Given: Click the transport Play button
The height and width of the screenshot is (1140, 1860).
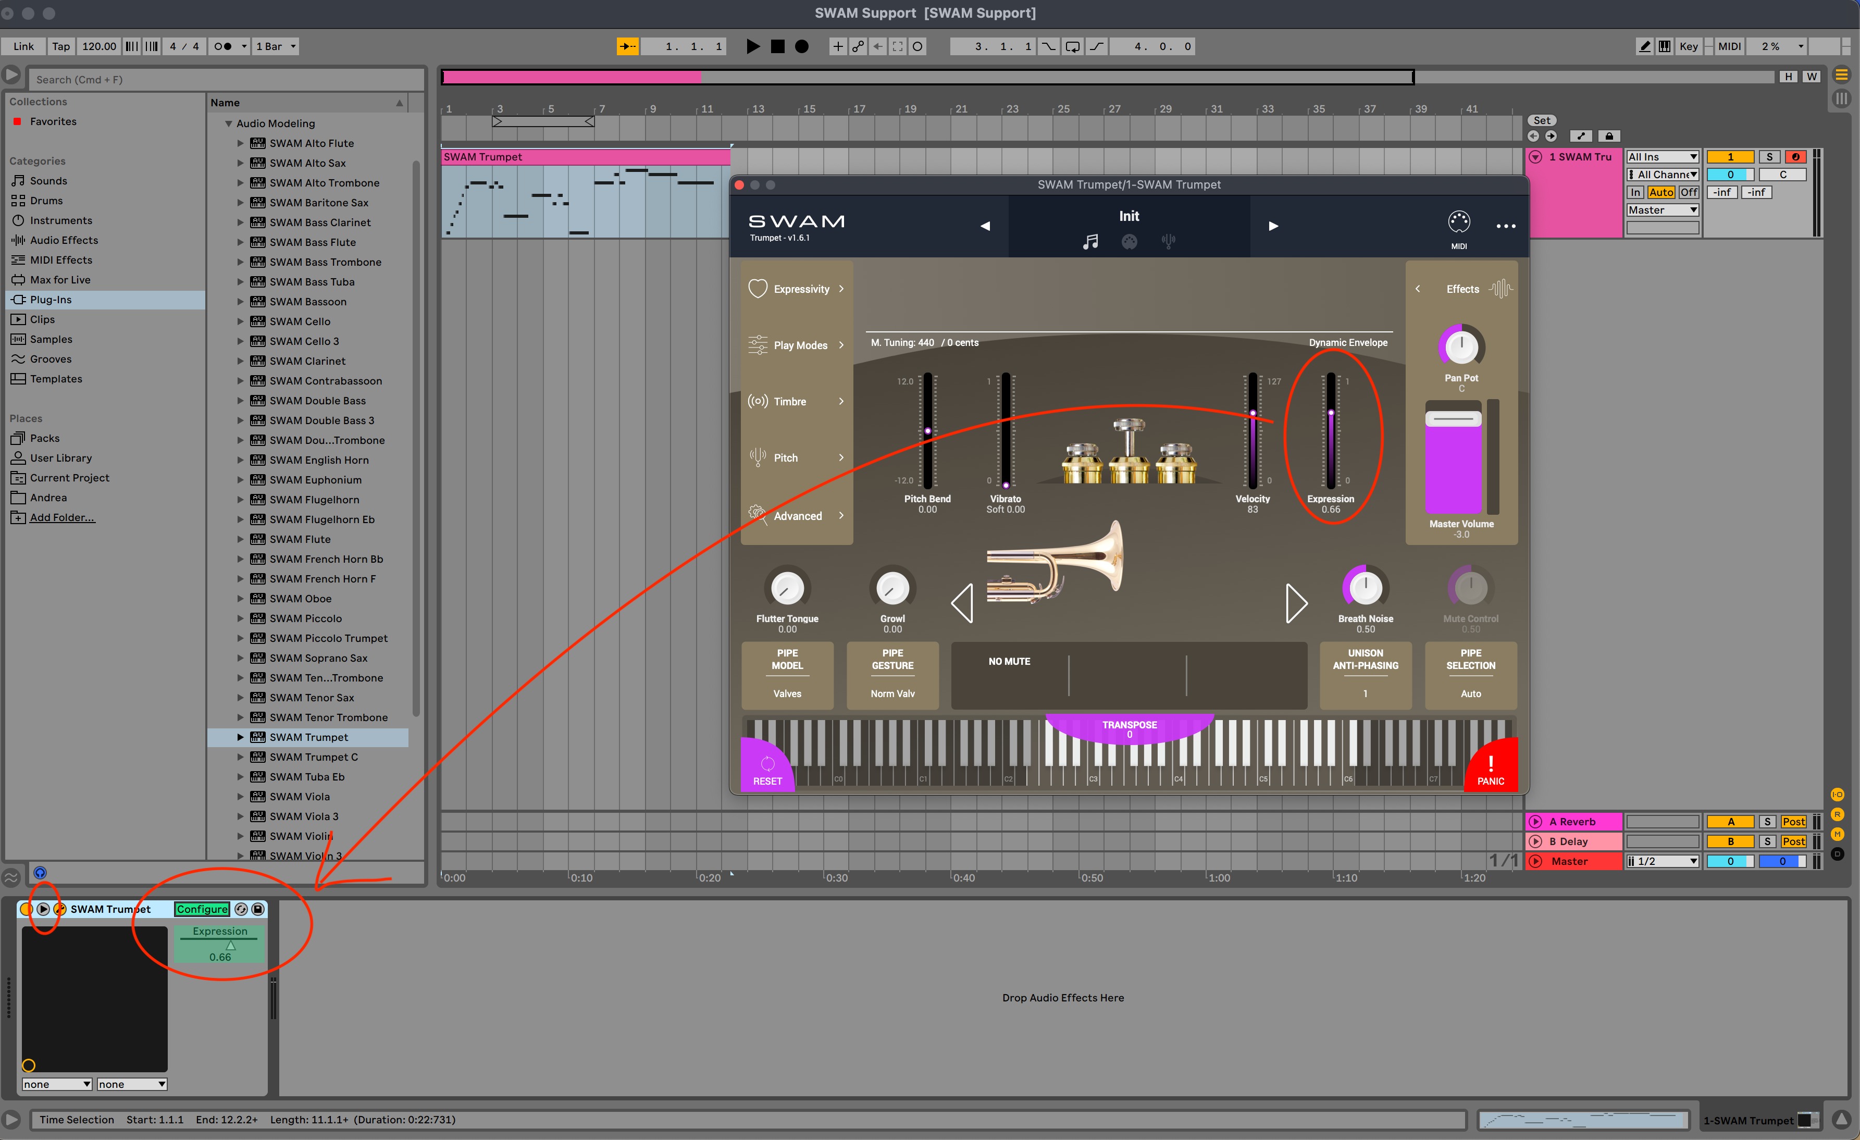Looking at the screenshot, I should [753, 46].
